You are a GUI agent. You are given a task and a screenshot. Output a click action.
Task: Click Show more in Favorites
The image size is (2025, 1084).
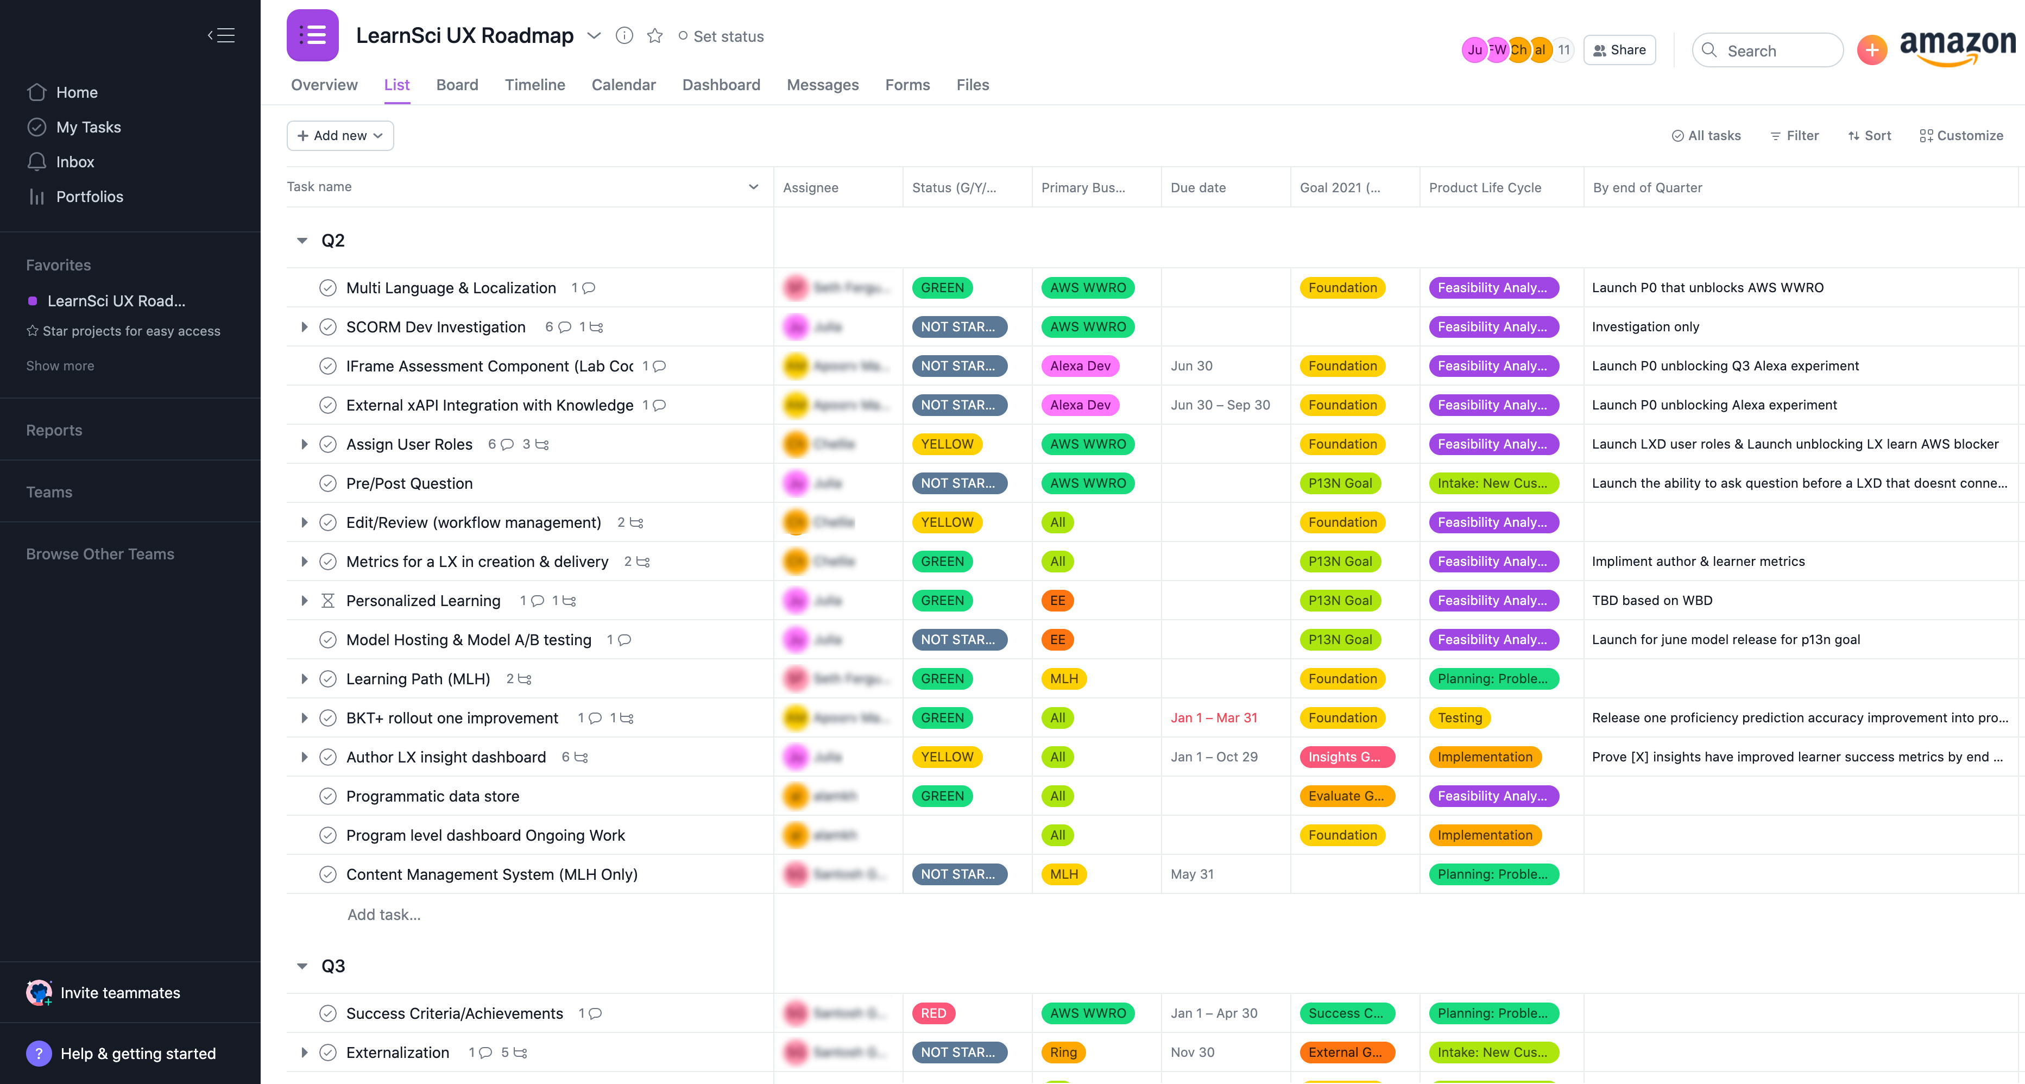coord(60,365)
